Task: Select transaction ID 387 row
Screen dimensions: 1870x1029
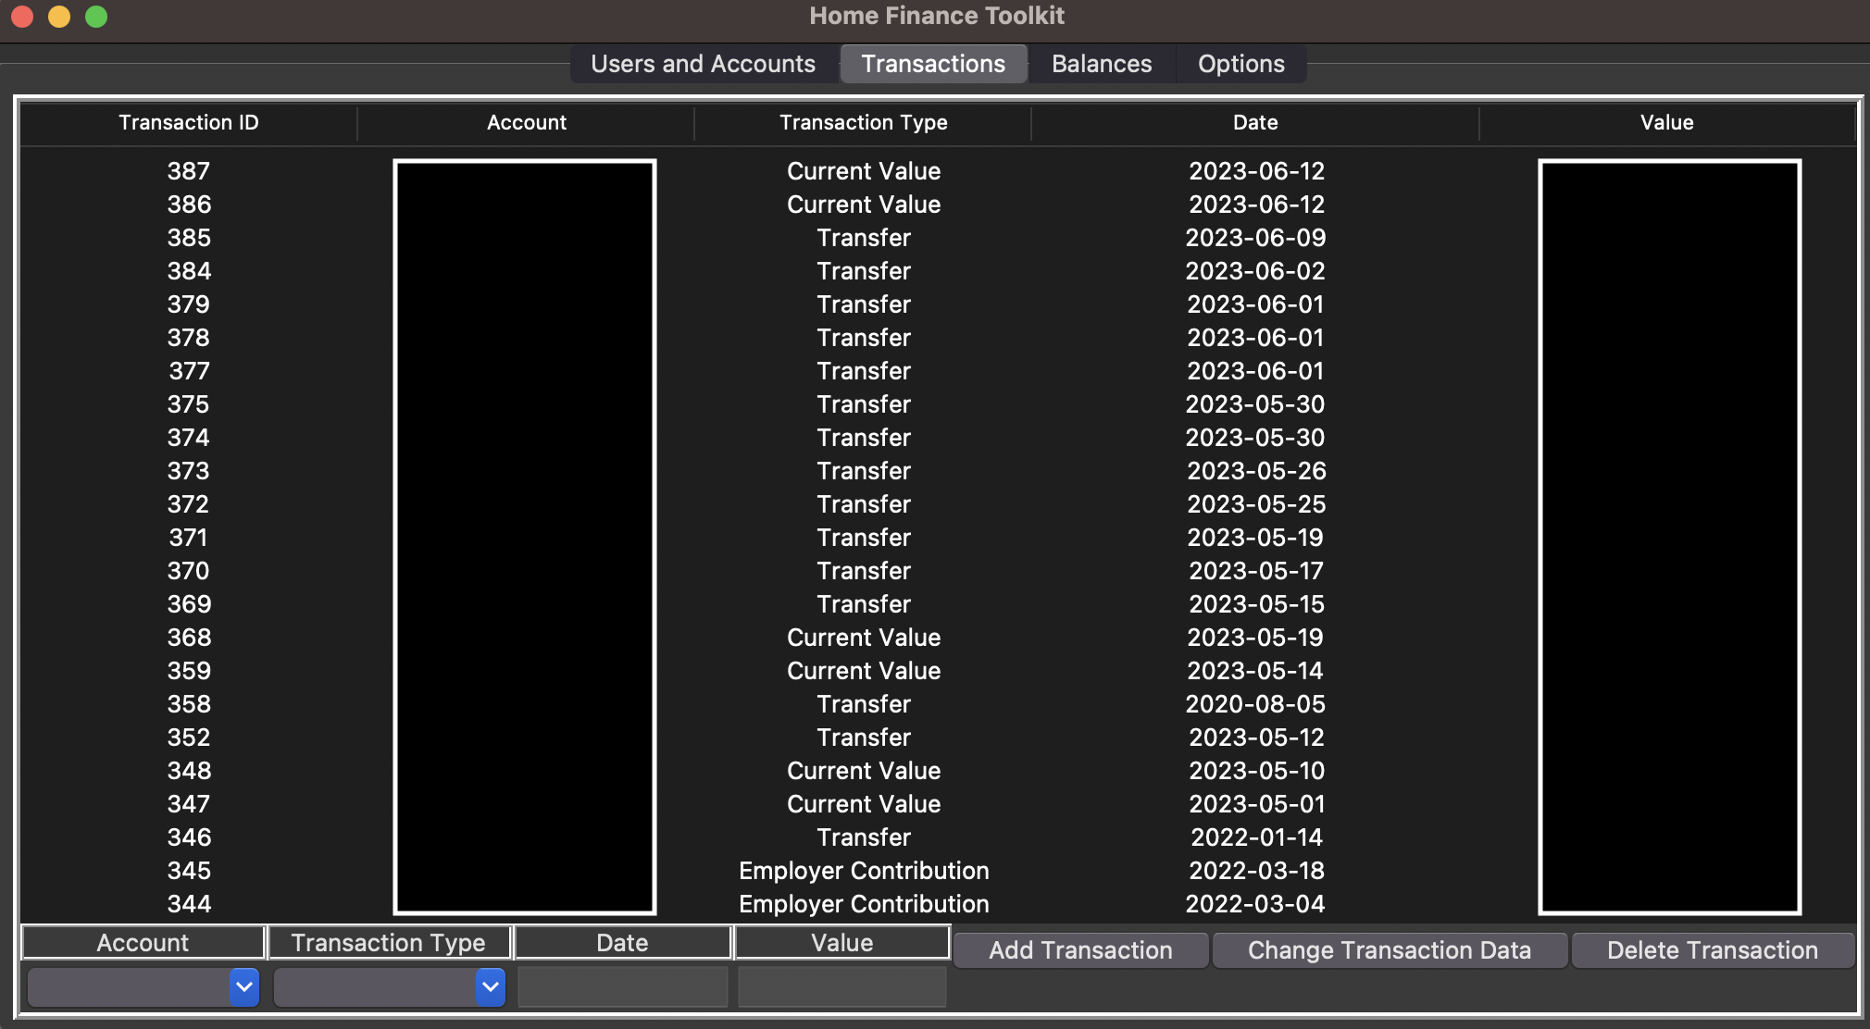Action: tap(938, 171)
